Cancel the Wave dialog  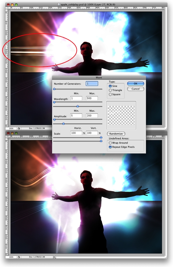coord(135,89)
